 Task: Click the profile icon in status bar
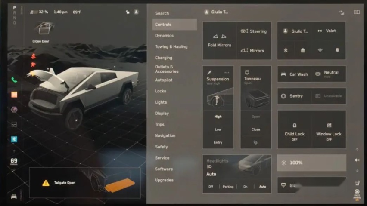pos(136,12)
